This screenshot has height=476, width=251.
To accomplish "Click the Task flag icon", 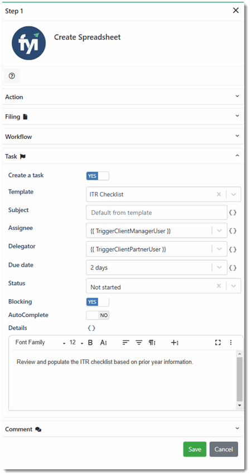I will 23,157.
